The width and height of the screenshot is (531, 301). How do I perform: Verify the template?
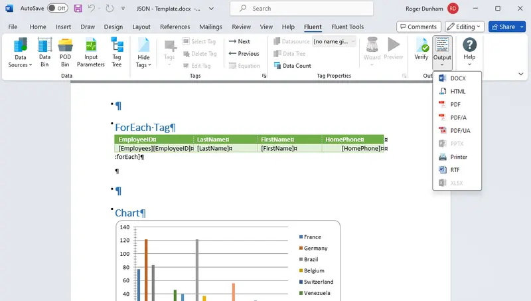click(x=421, y=49)
